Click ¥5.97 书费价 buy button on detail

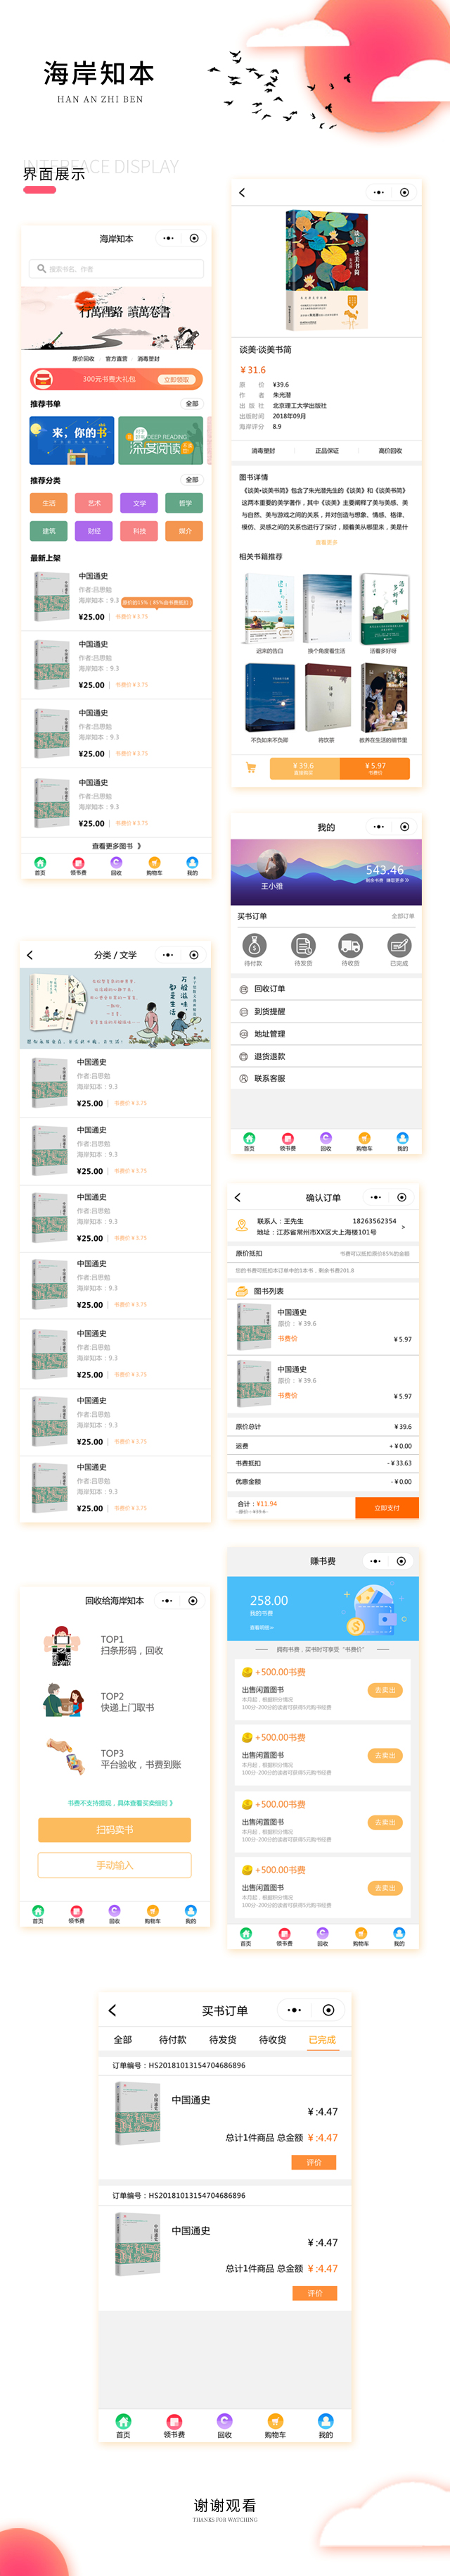point(374,768)
